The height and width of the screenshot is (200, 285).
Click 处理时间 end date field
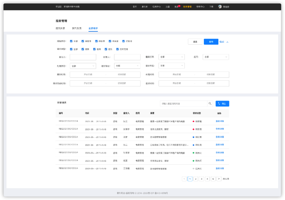coord(211,74)
